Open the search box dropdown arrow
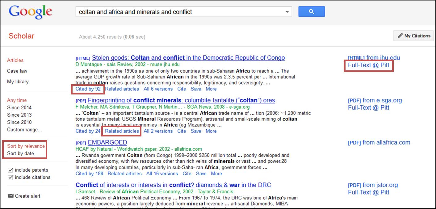 [287, 11]
